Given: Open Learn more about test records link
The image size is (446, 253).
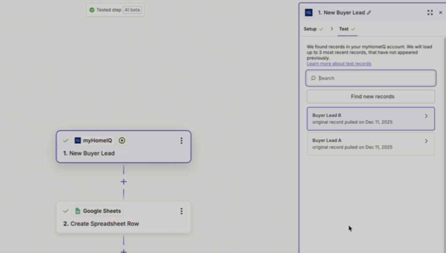Looking at the screenshot, I should [339, 64].
